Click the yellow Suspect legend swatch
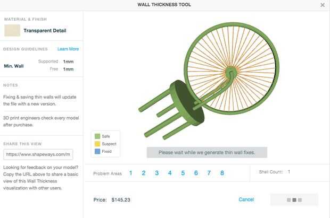Image resolution: width=330 pixels, height=218 pixels. click(97, 144)
